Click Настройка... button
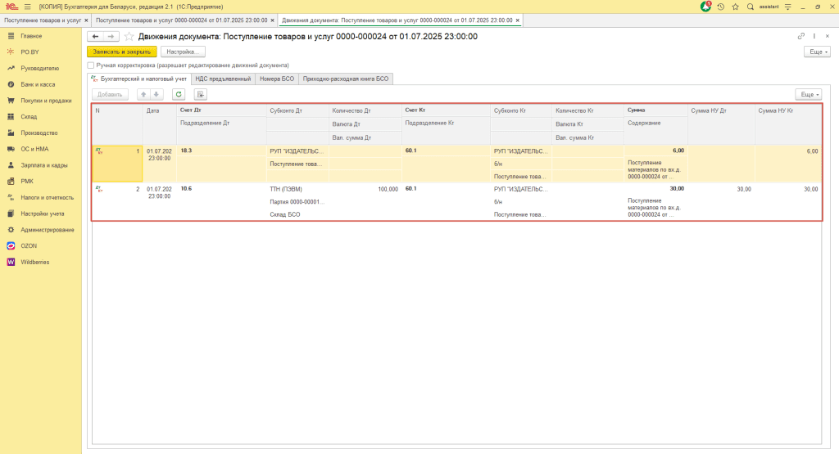 pyautogui.click(x=183, y=52)
